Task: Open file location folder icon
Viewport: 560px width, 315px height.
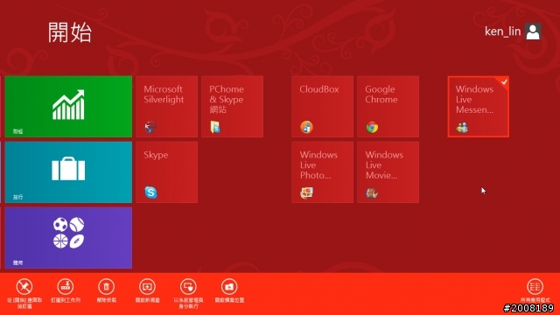Action: 229,287
